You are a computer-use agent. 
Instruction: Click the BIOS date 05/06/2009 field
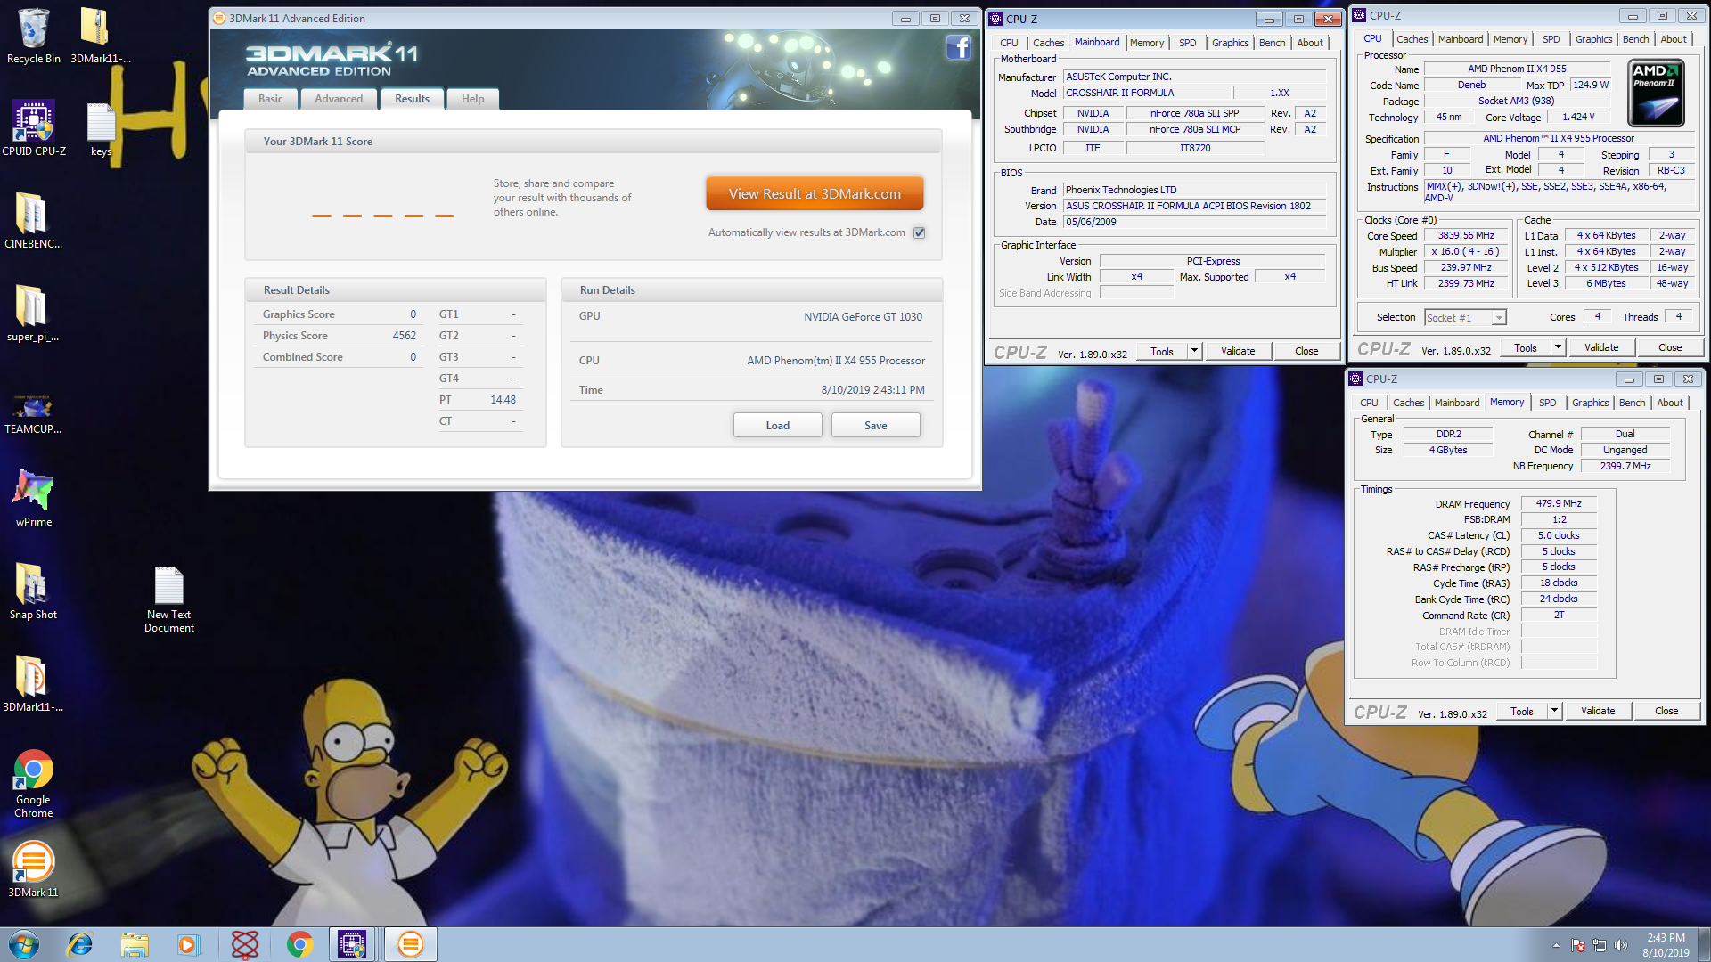click(1194, 222)
